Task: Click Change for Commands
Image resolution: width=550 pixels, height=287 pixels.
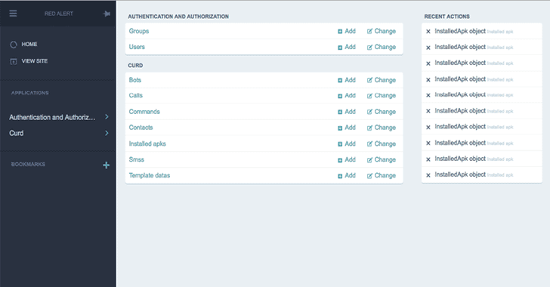Action: pyautogui.click(x=382, y=112)
